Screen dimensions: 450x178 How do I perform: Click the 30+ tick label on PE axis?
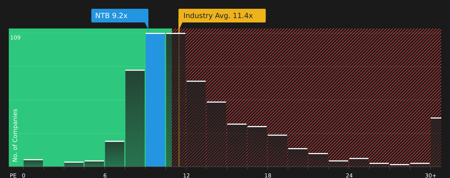click(x=431, y=176)
